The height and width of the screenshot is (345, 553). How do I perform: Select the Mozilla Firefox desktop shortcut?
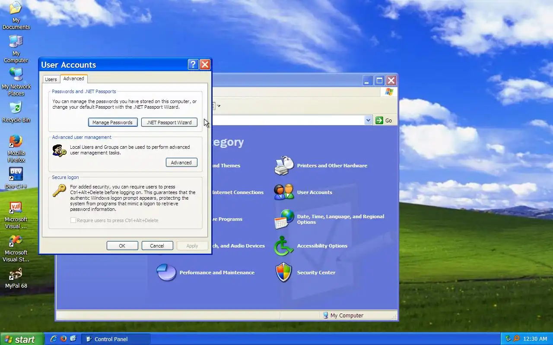coord(16,148)
